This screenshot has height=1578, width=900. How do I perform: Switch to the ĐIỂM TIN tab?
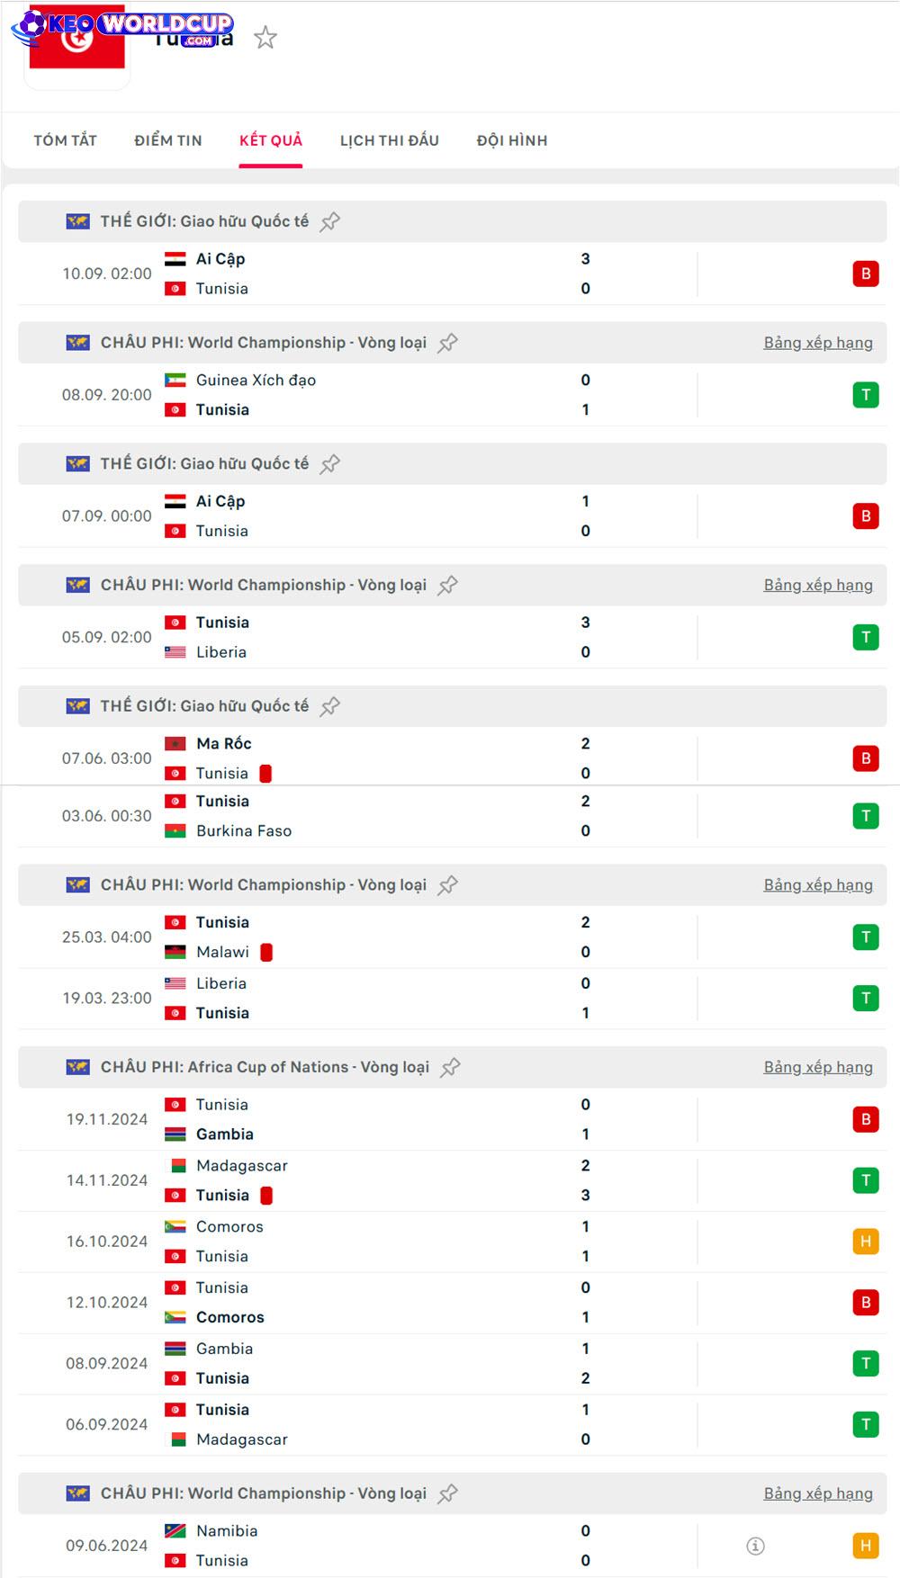coord(168,140)
